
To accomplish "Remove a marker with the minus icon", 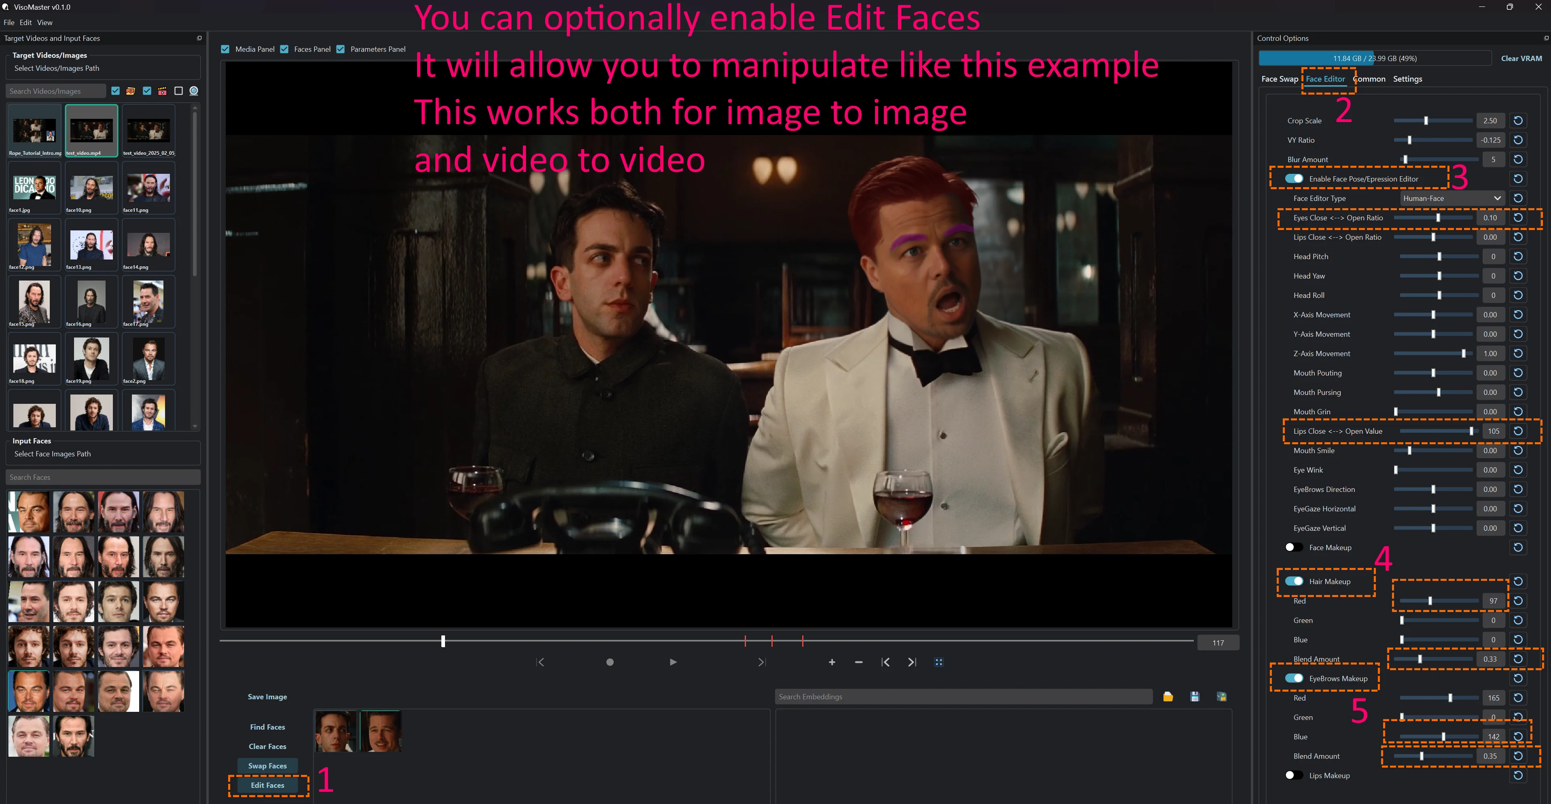I will [858, 662].
